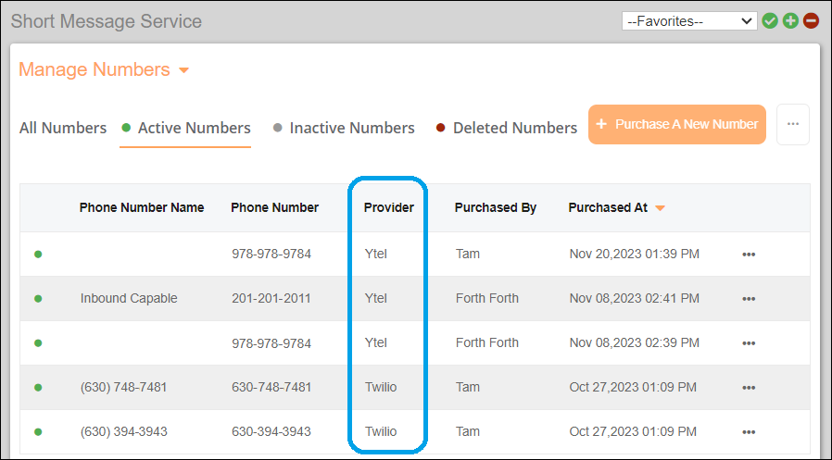Click Twilio provider in 630-748-7481 row
This screenshot has width=832, height=460.
(381, 388)
